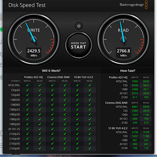
Task: Click 10 Bit YUV 4:2:2 column header in Will It Work
Action: 83,77
